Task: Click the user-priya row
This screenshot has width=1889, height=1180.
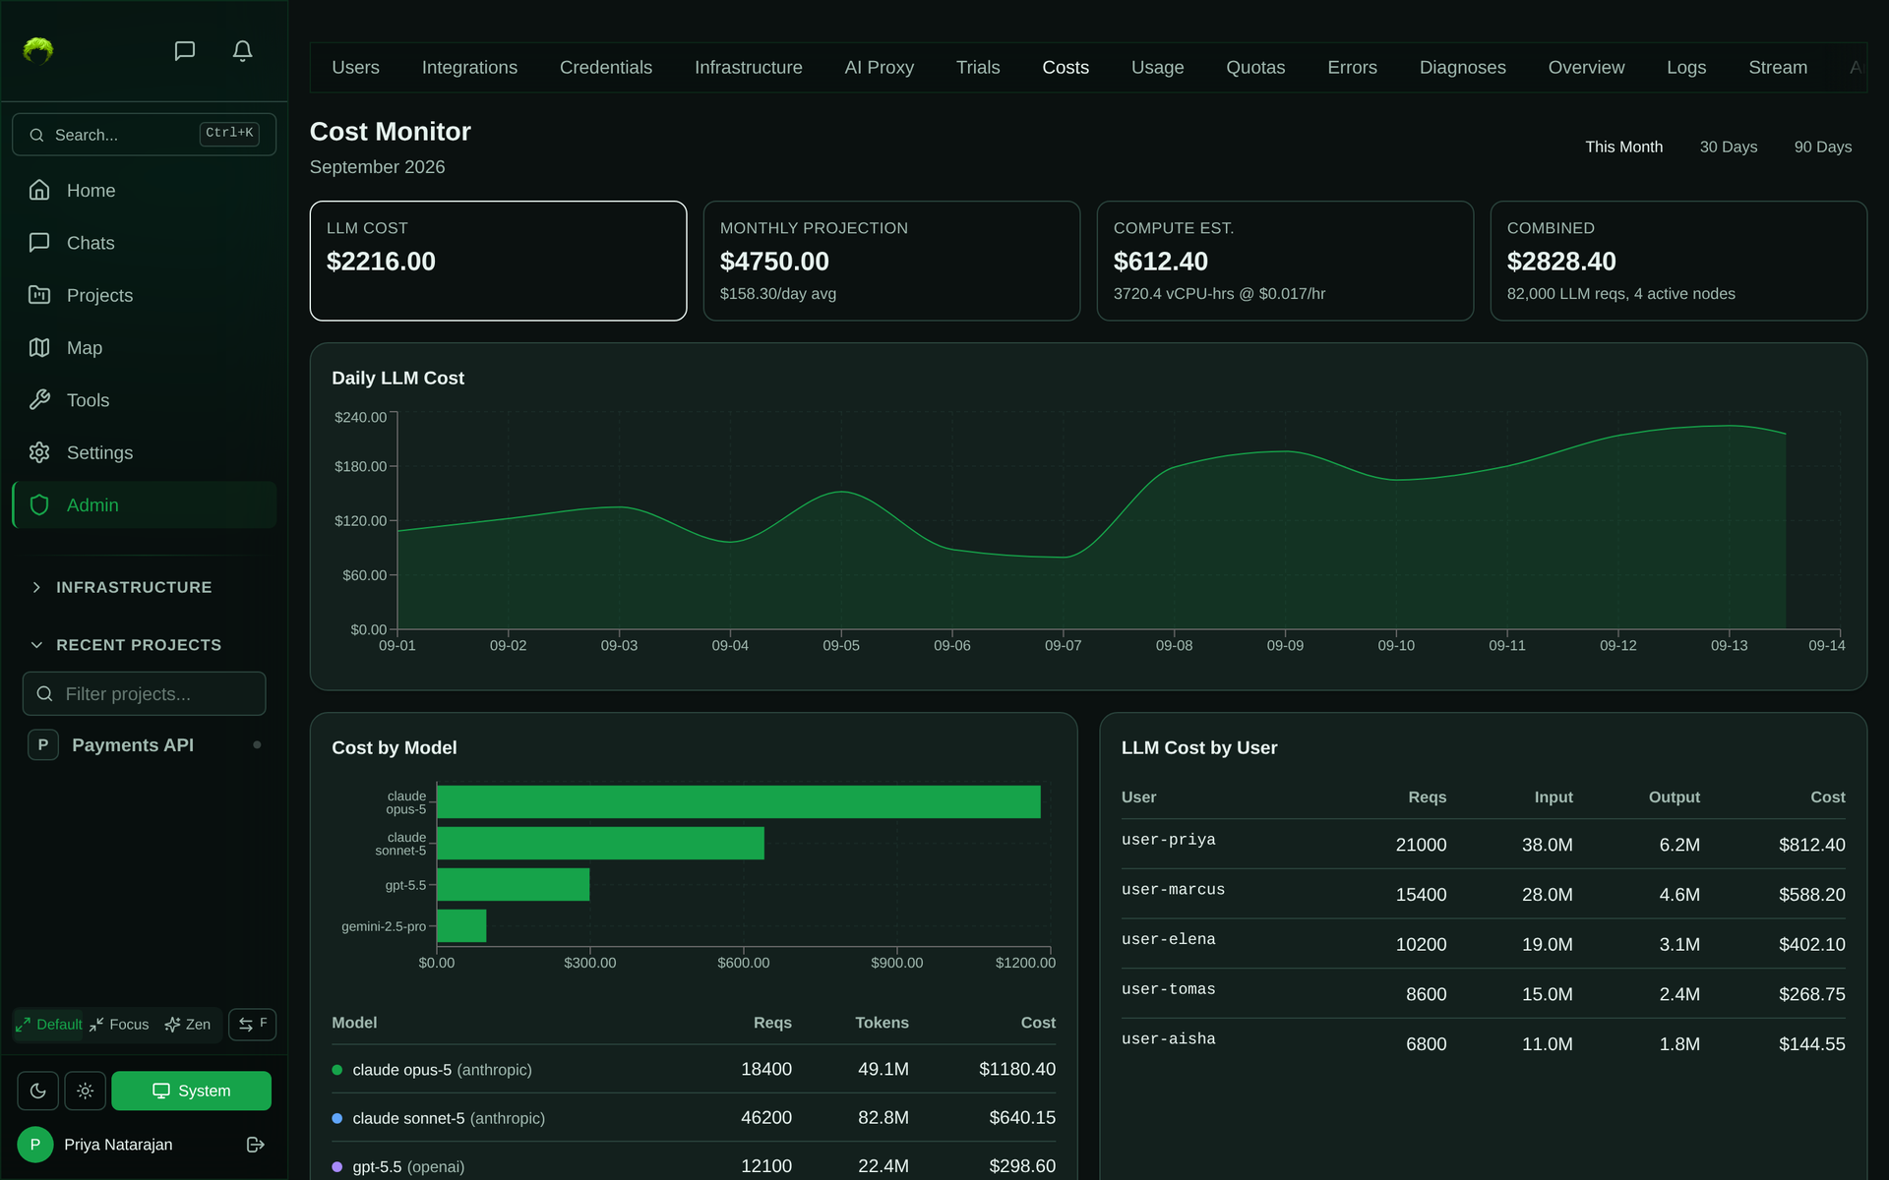Action: click(x=1483, y=844)
